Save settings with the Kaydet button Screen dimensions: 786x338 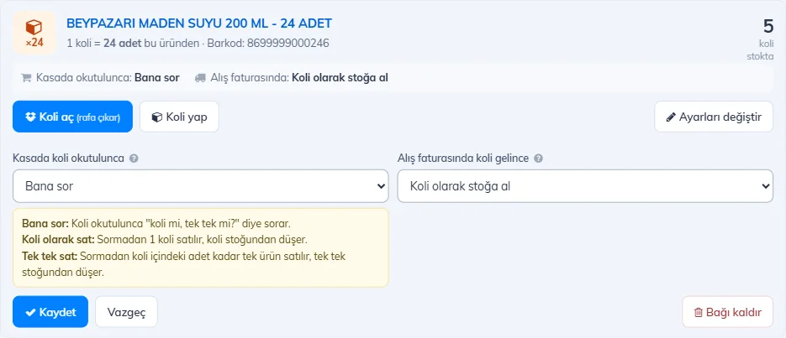point(50,312)
